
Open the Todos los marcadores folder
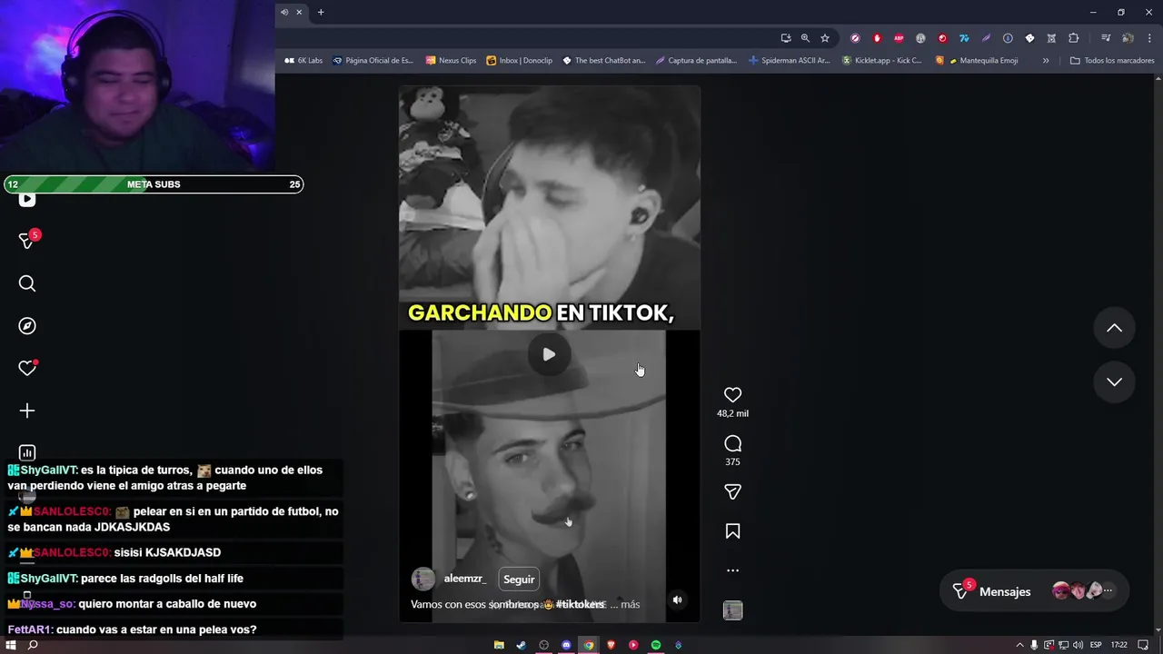(x=1112, y=61)
